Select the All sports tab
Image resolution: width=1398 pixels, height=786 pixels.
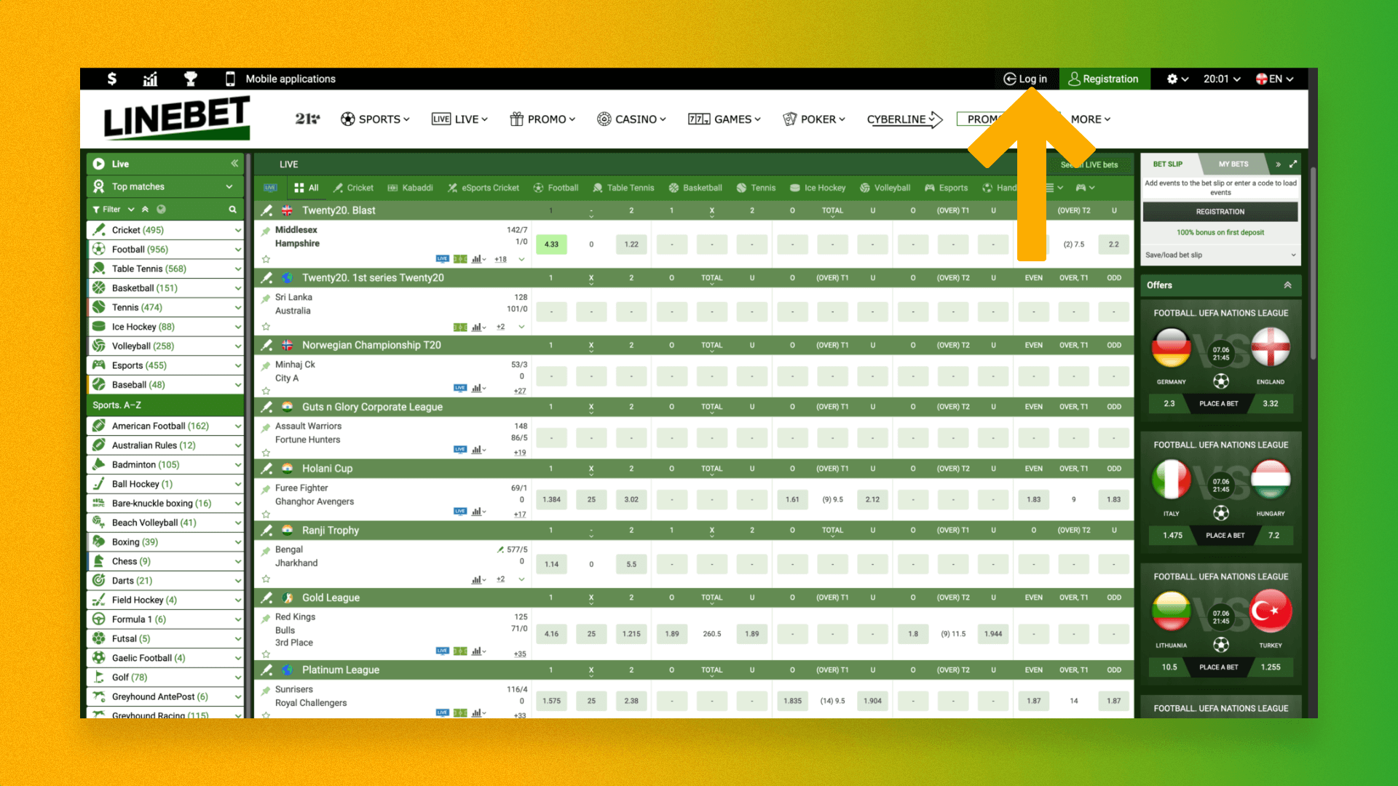[x=307, y=187]
